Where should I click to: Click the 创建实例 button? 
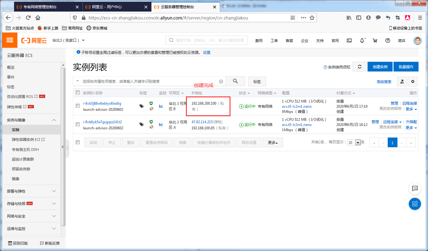point(380,66)
